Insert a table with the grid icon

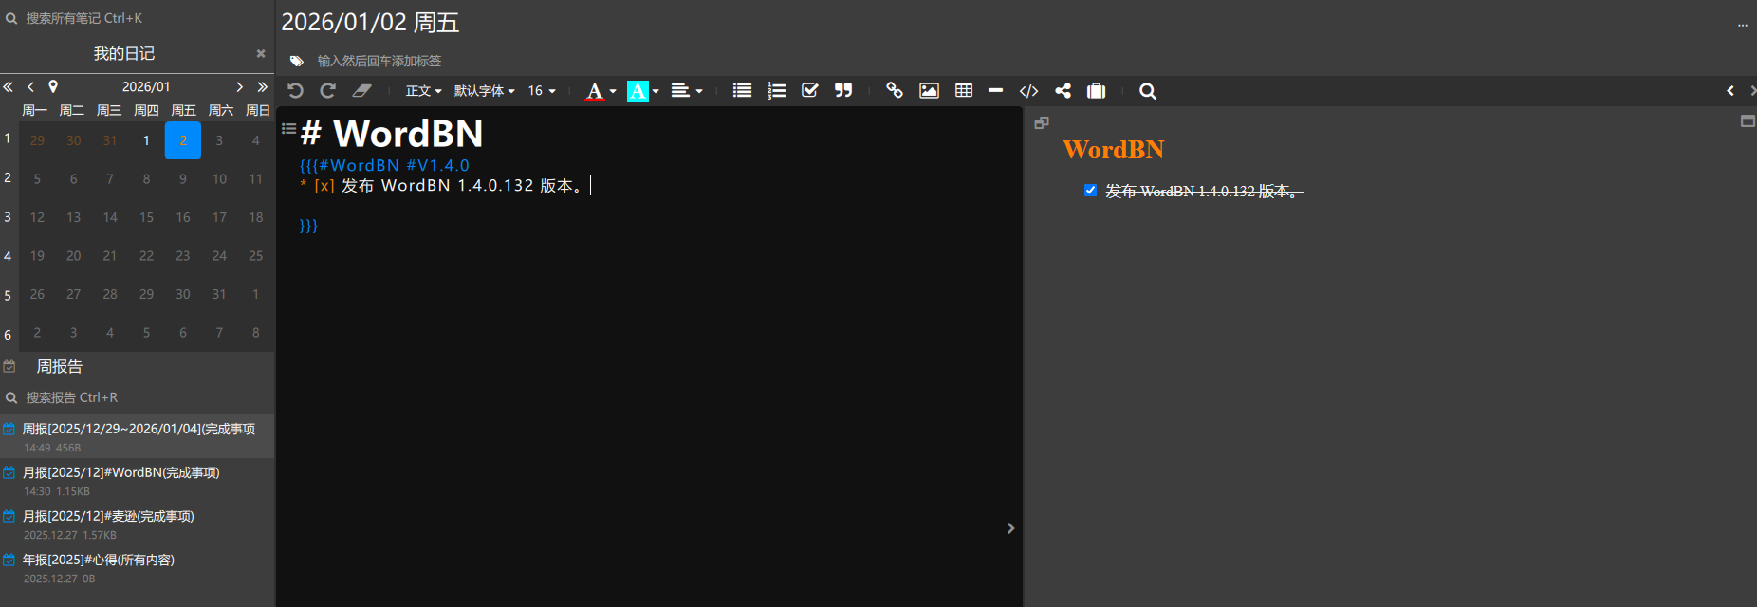point(964,91)
